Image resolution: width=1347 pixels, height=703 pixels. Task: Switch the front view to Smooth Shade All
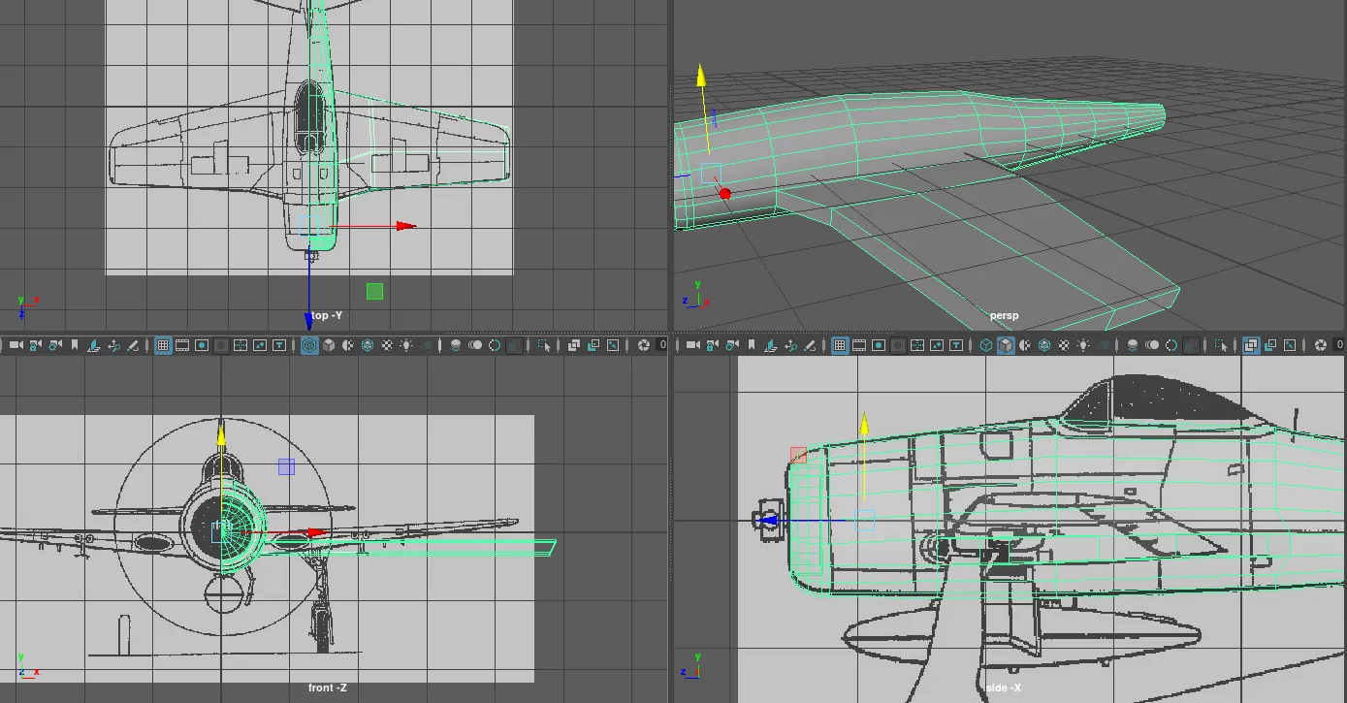[x=329, y=345]
